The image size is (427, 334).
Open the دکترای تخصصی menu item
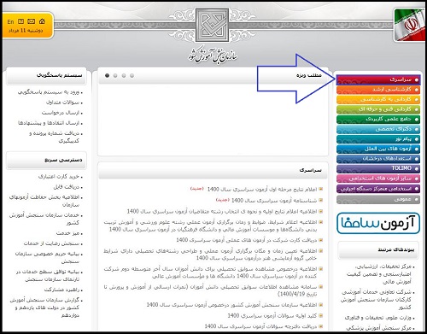[378, 129]
